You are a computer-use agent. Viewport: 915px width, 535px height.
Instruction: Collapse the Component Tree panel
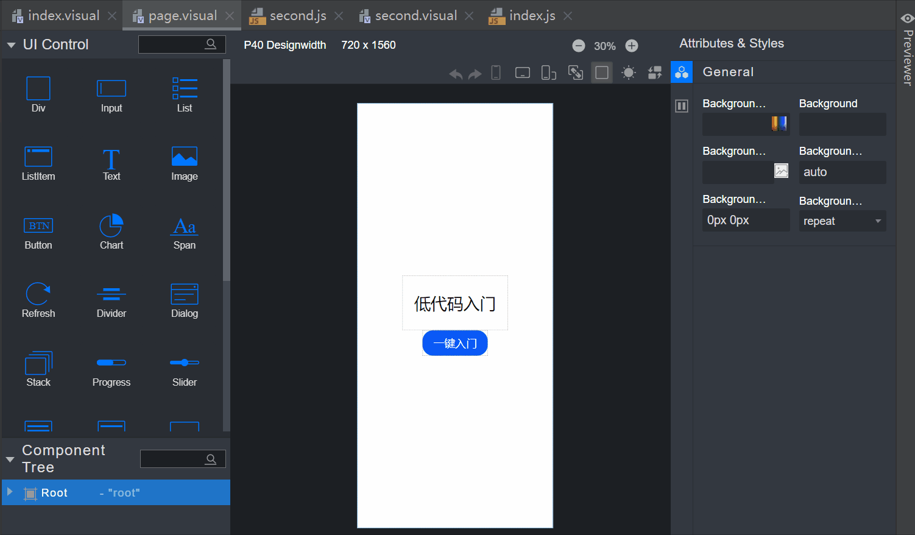(10, 459)
